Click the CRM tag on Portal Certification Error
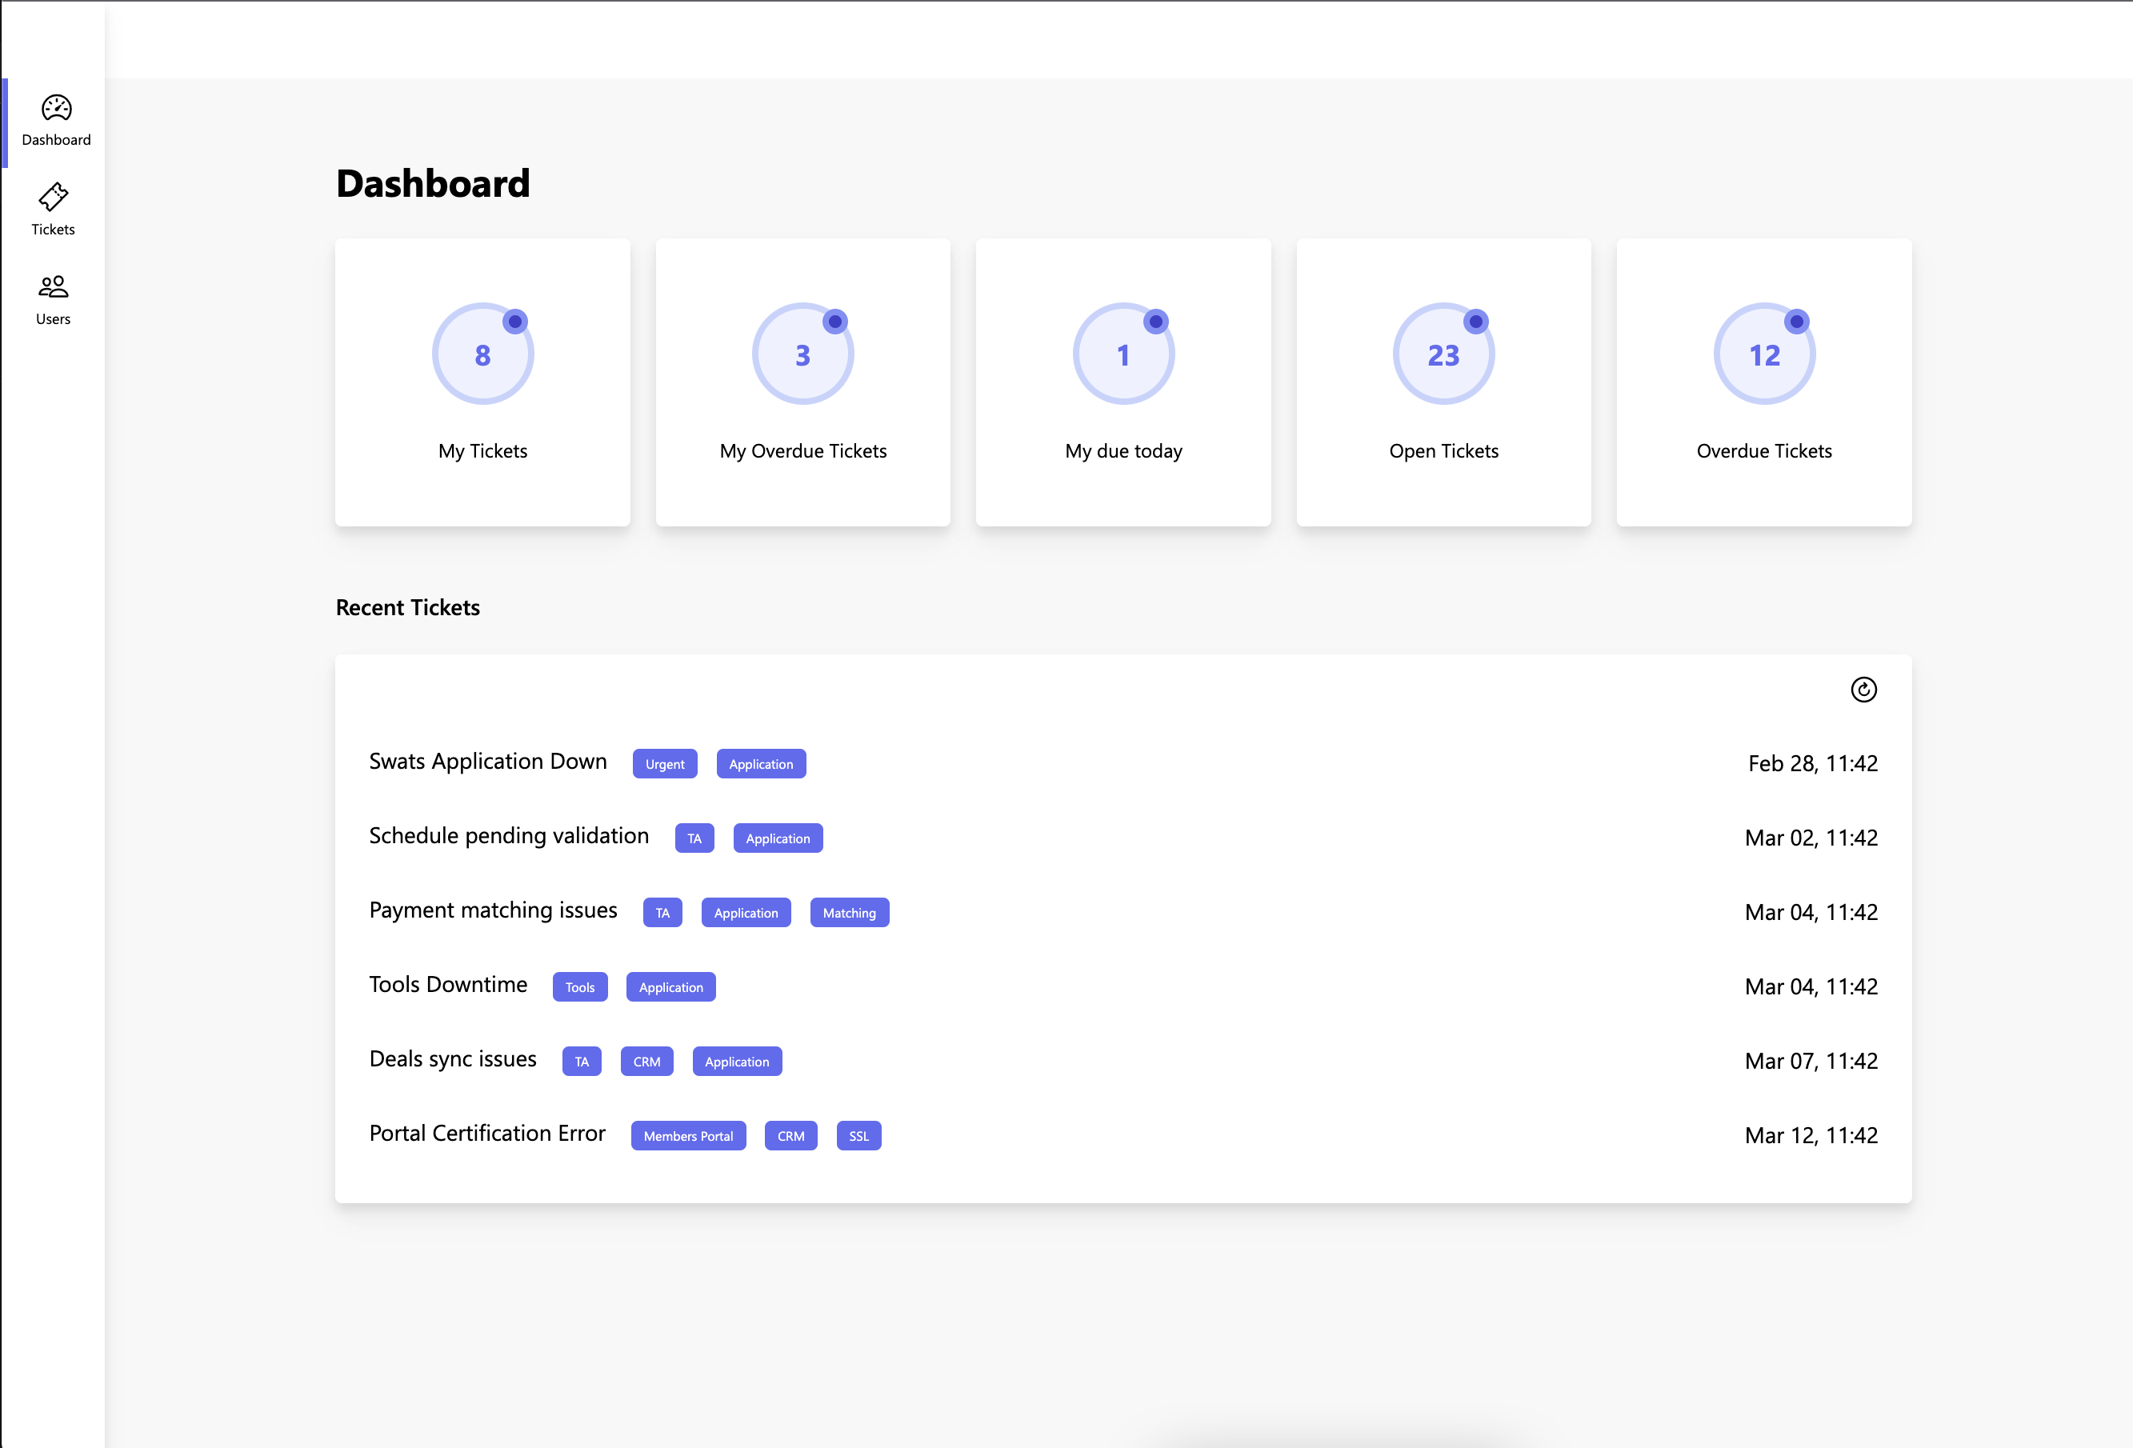Viewport: 2133px width, 1448px height. tap(791, 1135)
